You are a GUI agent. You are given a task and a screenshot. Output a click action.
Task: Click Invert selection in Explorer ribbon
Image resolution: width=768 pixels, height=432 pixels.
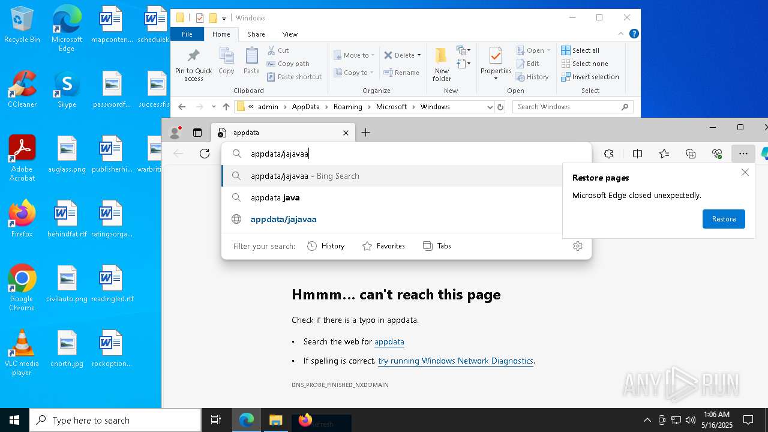[x=590, y=77]
